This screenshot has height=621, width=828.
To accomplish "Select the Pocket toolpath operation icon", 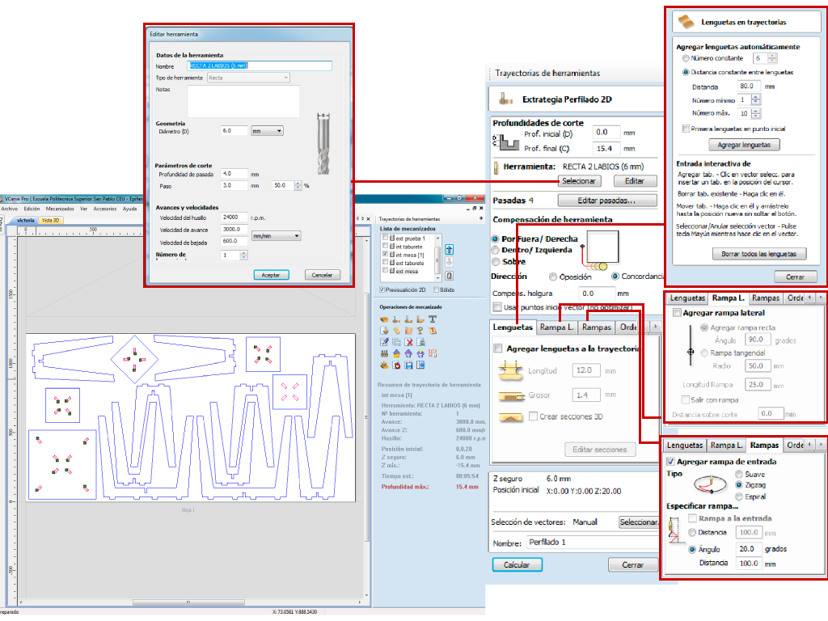I will pos(408,319).
